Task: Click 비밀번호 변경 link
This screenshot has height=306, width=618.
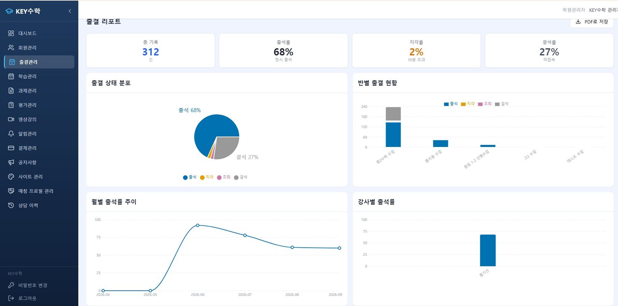Action: click(33, 285)
